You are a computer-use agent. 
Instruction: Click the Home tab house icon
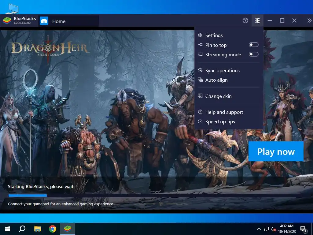[44, 21]
